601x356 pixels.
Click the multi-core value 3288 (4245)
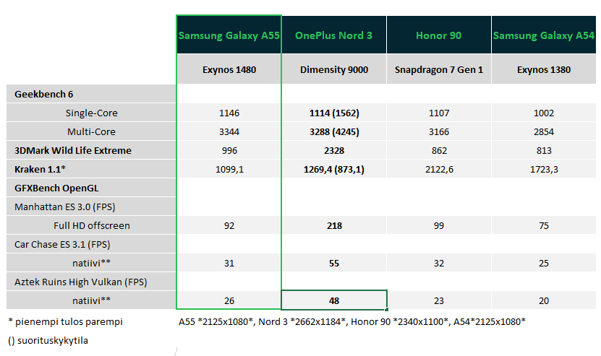[x=334, y=131]
